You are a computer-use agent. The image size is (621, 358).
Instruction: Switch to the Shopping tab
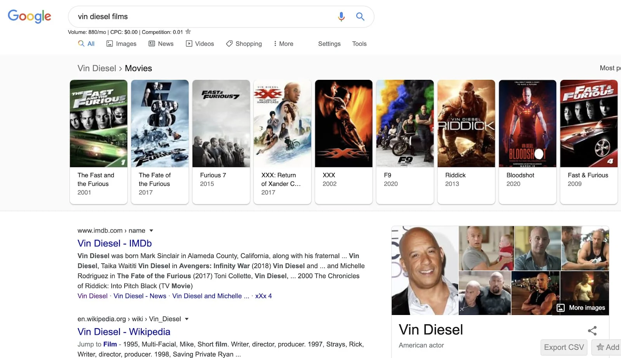tap(244, 44)
